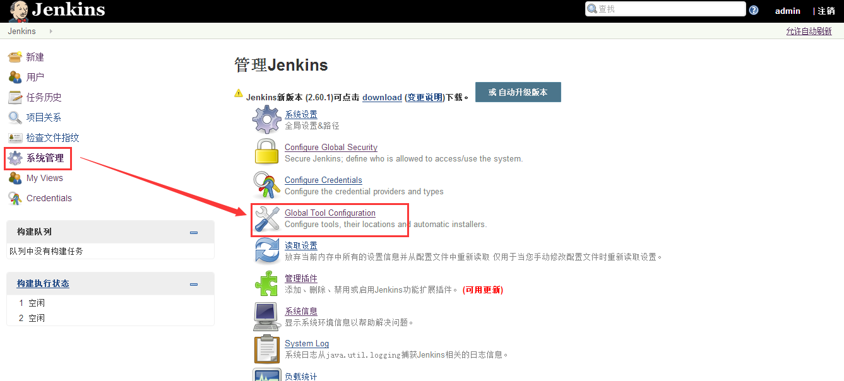This screenshot has height=381, width=844.
Task: Click the 项目关系 magnifier icon
Action: pyautogui.click(x=15, y=118)
